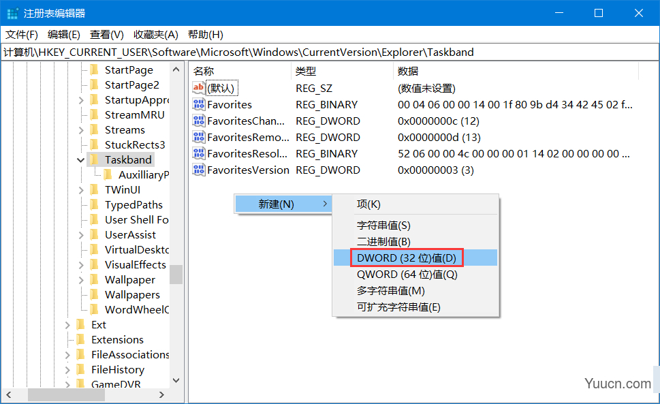Expand the Wallpaper tree node
660x404 pixels.
click(81, 280)
